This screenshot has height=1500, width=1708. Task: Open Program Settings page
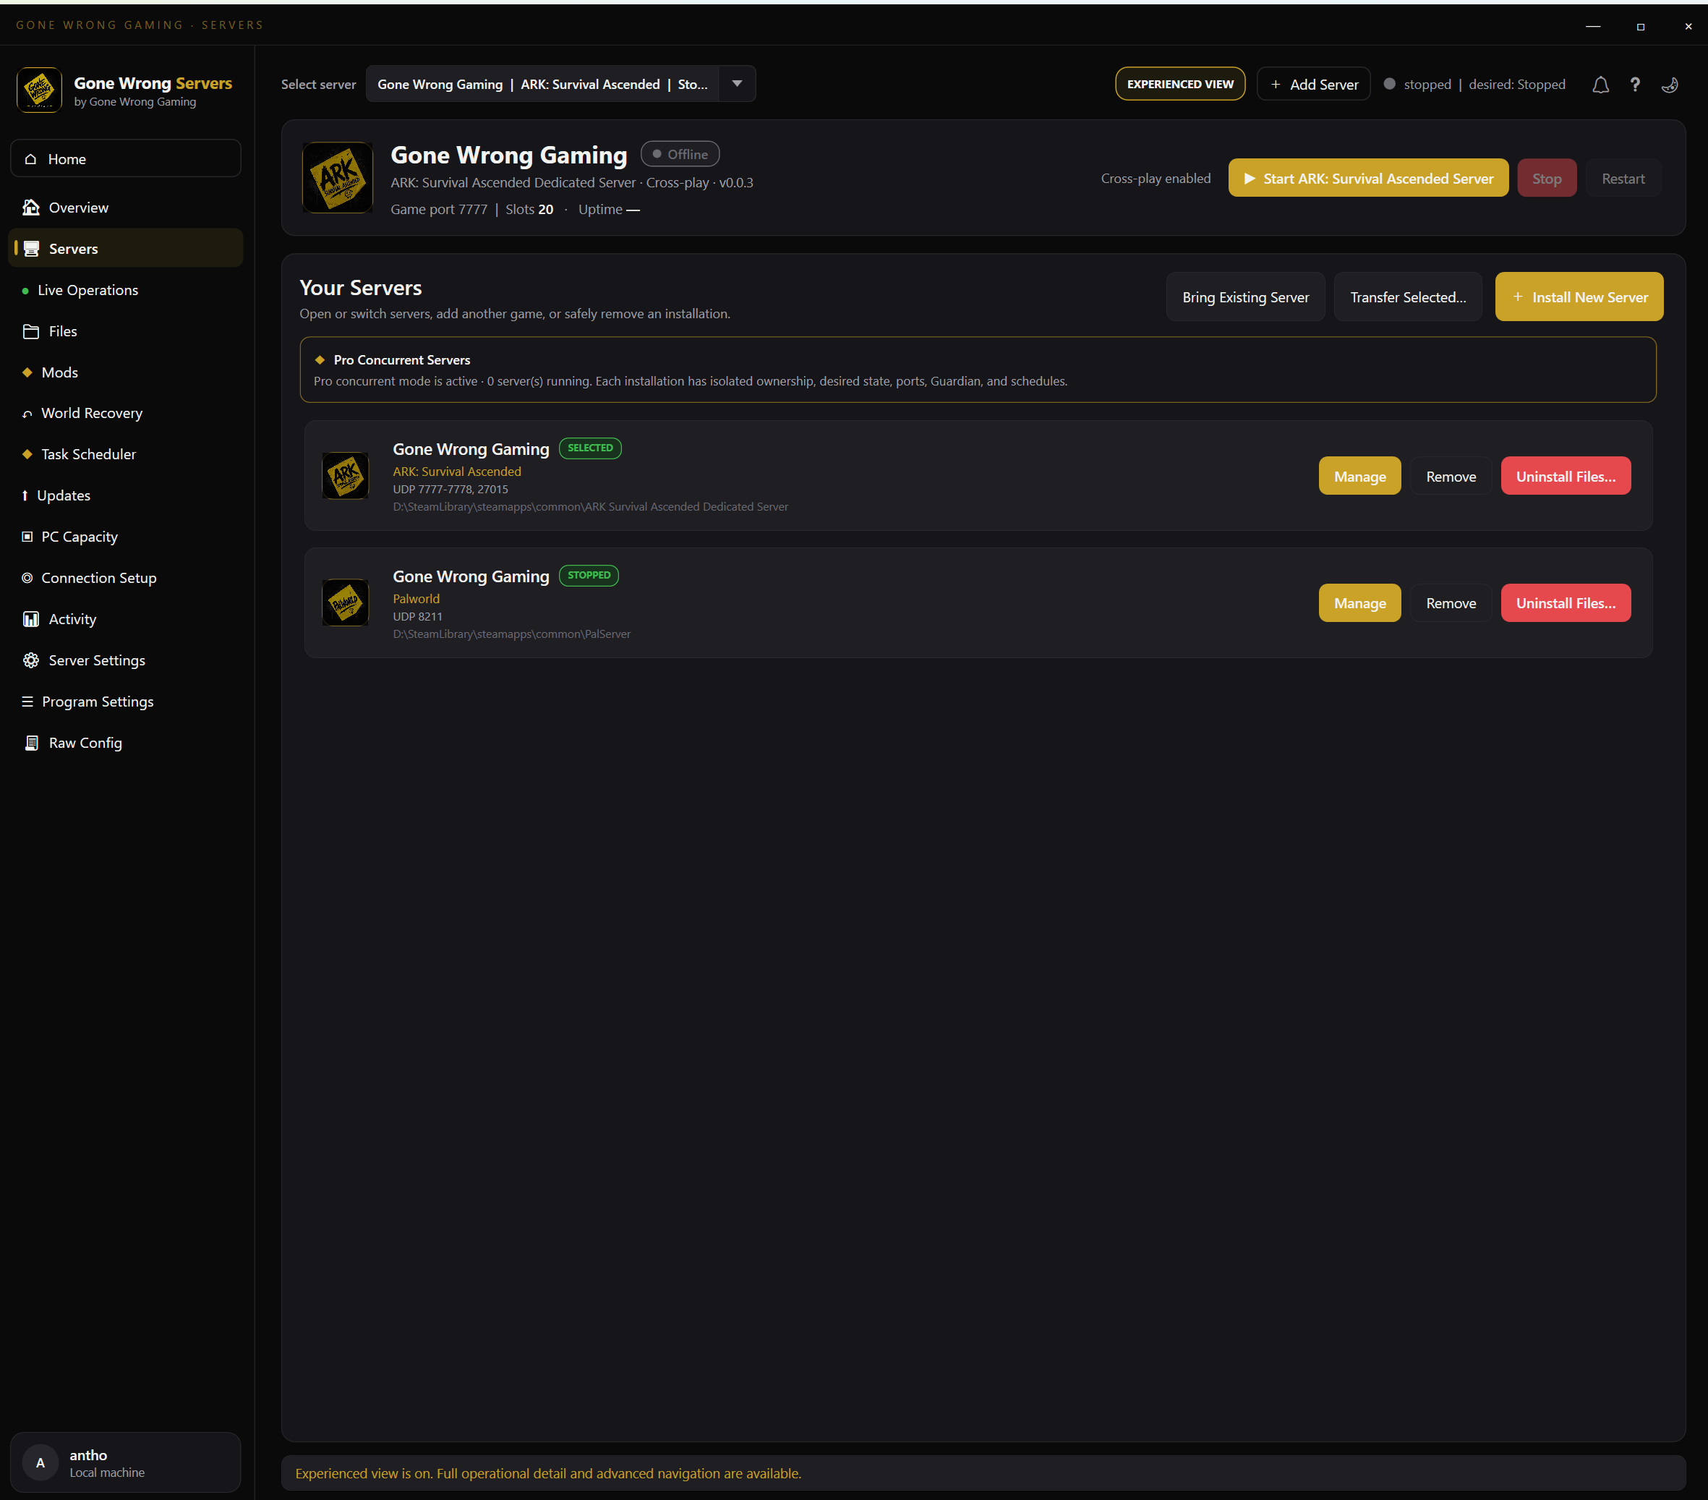tap(125, 701)
